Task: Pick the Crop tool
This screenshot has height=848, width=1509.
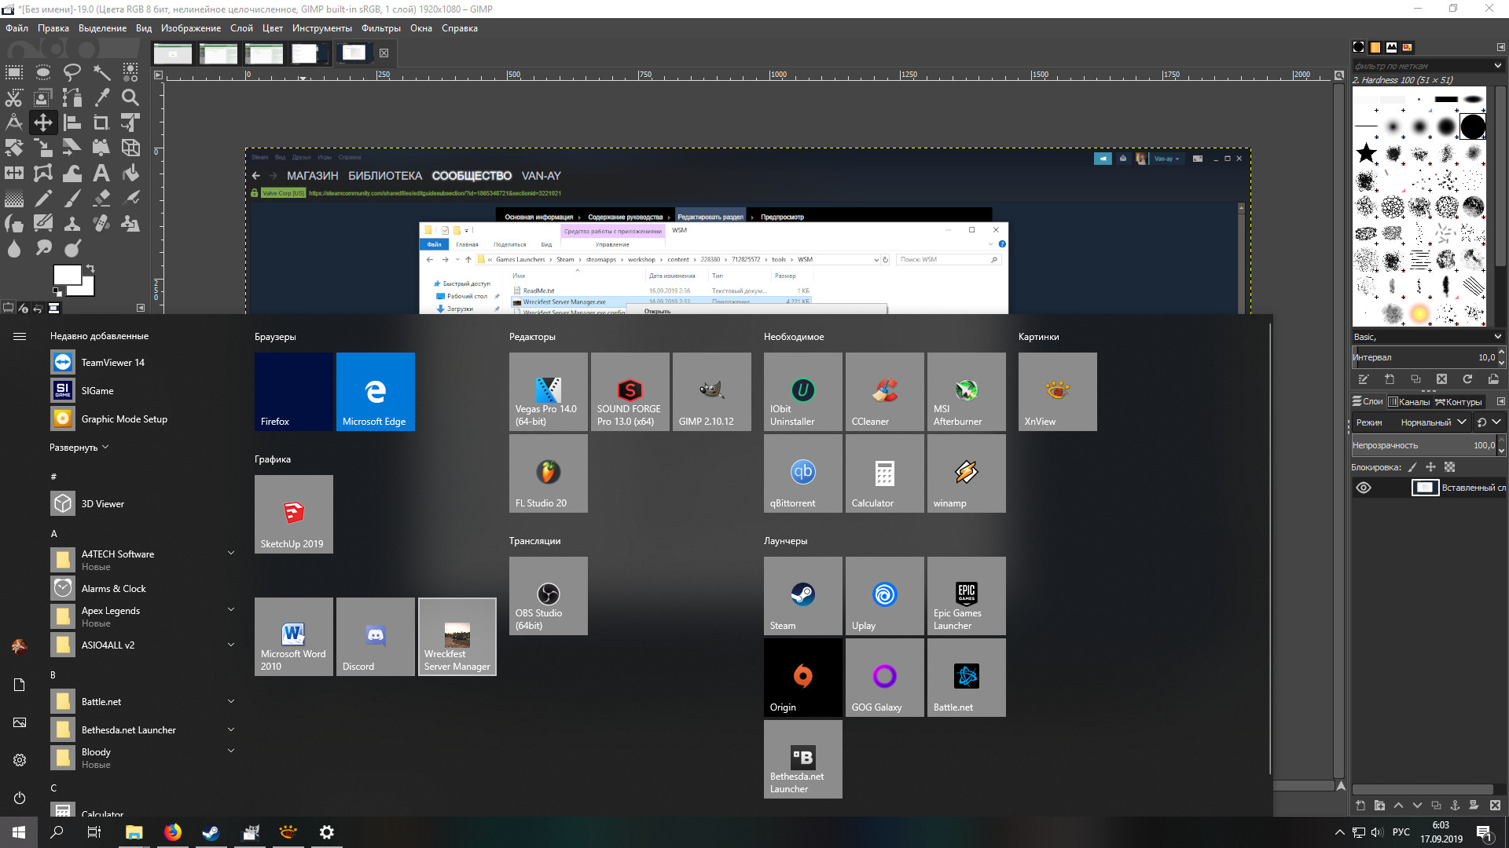Action: click(x=101, y=122)
